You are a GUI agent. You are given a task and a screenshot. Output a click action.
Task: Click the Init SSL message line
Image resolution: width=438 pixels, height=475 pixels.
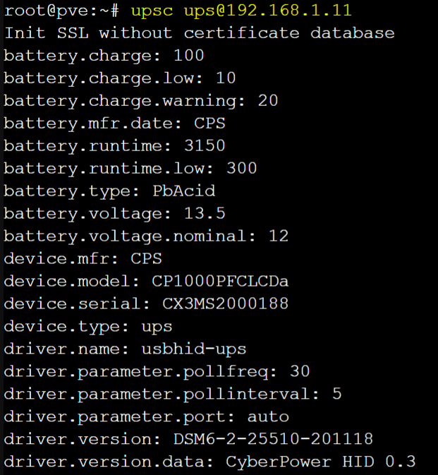(199, 33)
